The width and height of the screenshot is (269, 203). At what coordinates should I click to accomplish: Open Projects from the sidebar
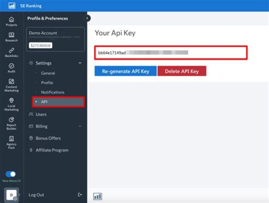pos(12,22)
